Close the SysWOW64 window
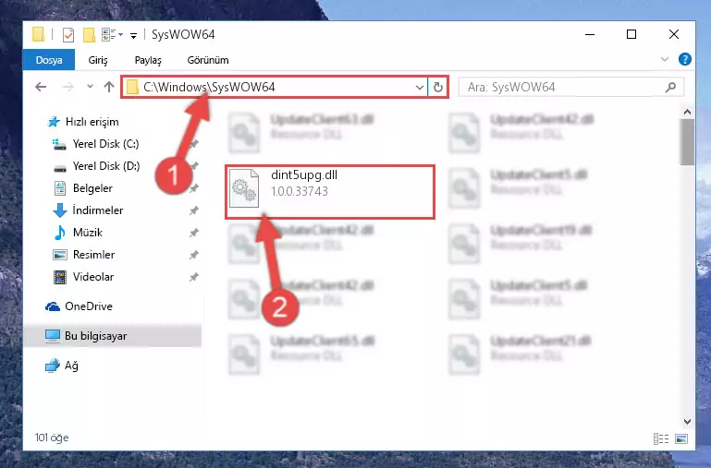This screenshot has width=711, height=468. pyautogui.click(x=674, y=34)
